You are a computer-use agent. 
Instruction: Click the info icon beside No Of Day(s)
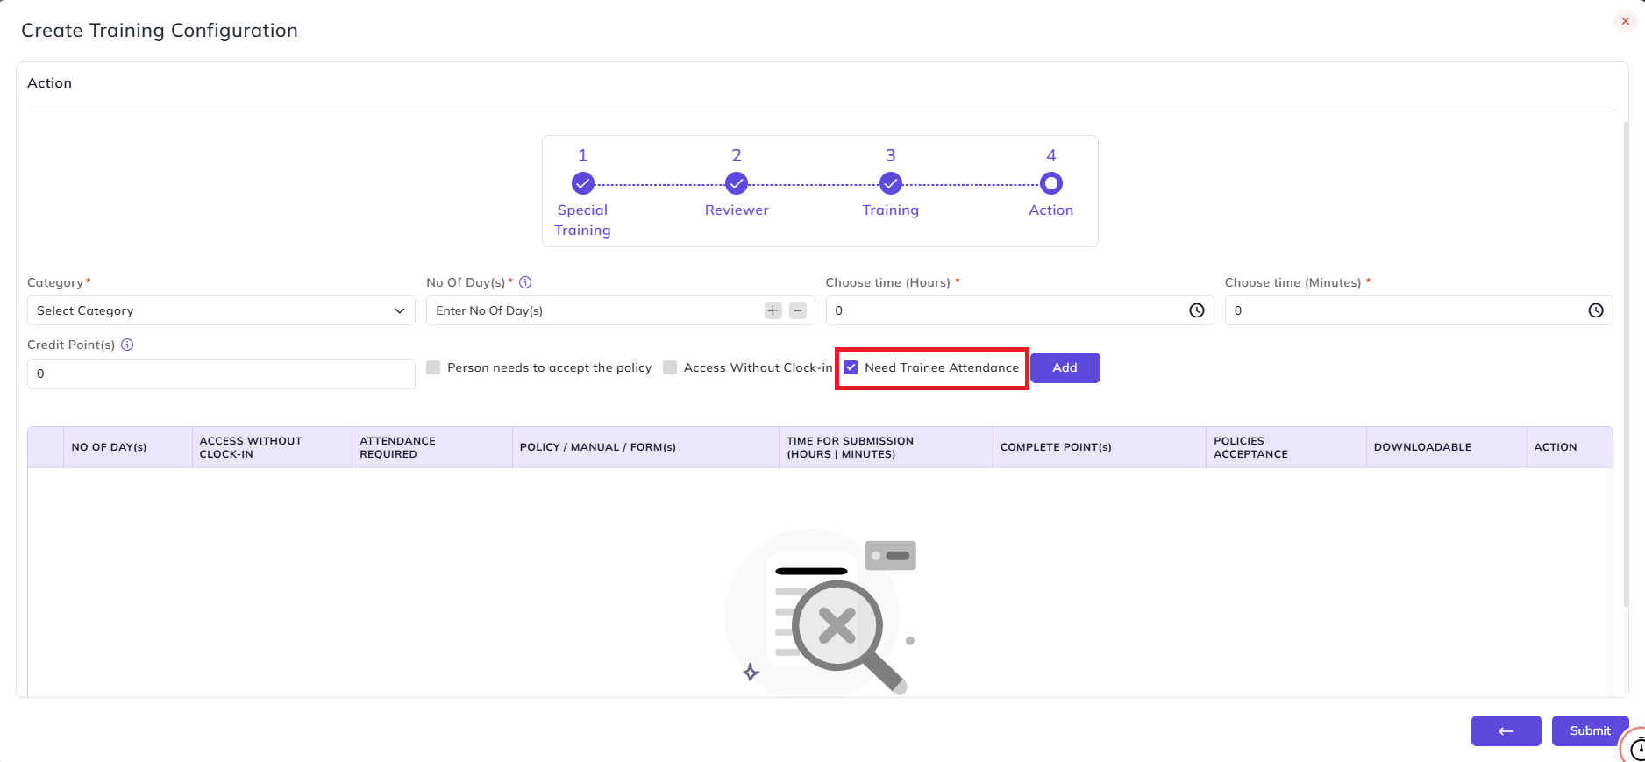525,282
